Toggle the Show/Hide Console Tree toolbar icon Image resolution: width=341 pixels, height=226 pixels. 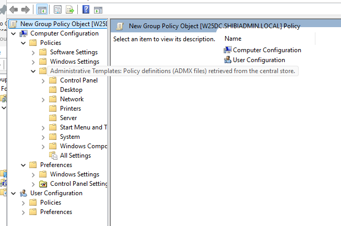(x=42, y=10)
